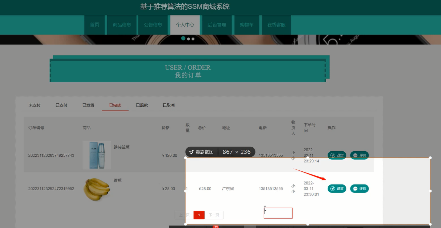Go to 下一页 in pagination
The image size is (441, 228).
(214, 215)
